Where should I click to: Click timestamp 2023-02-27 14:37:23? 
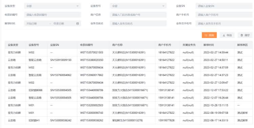click(x=216, y=75)
